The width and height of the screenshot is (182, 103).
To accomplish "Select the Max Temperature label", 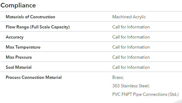I will click(x=23, y=47).
